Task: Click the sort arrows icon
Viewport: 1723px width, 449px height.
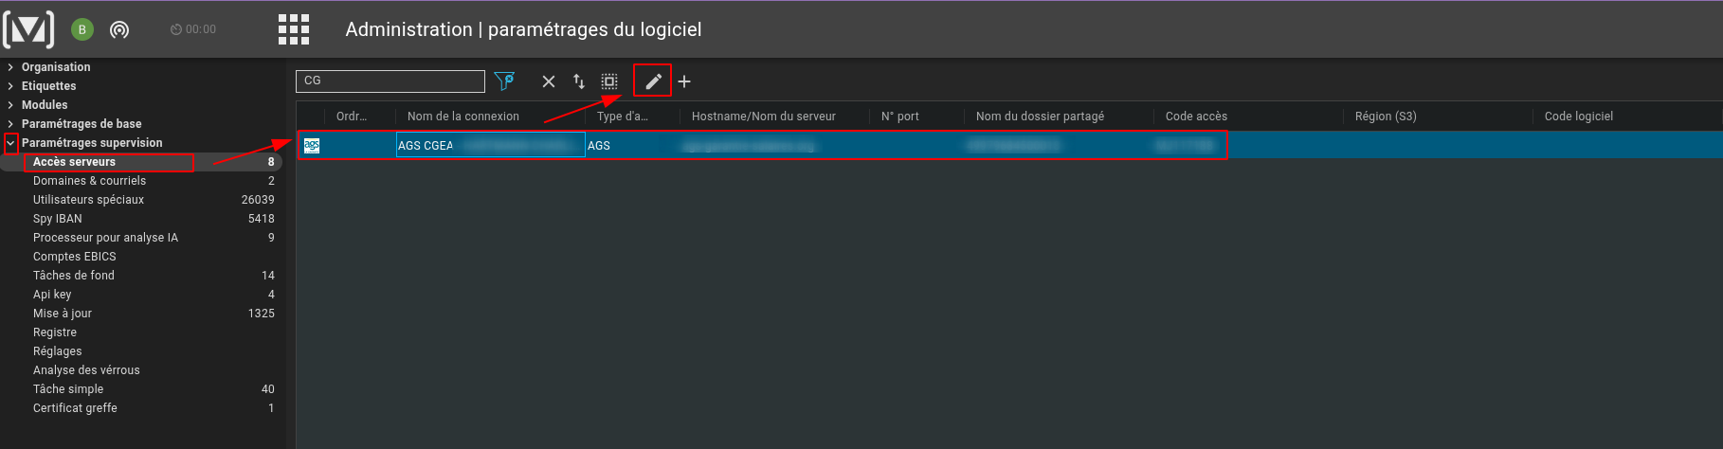Action: click(579, 81)
